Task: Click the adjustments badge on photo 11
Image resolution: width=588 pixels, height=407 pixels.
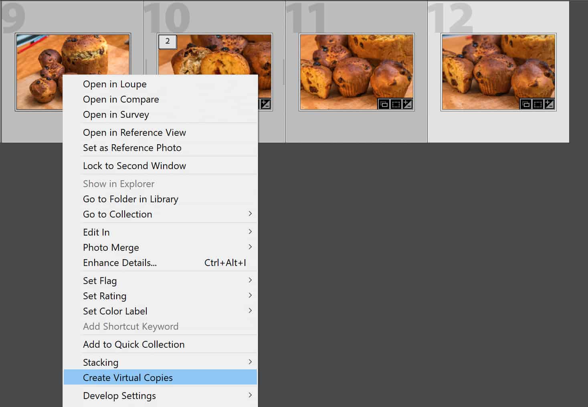Action: [407, 104]
